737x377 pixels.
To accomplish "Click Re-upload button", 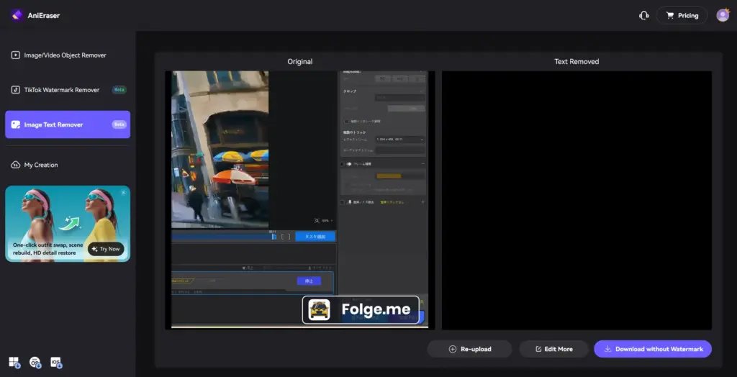I will tap(469, 349).
